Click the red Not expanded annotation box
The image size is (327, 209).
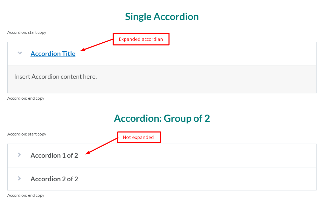coord(139,137)
